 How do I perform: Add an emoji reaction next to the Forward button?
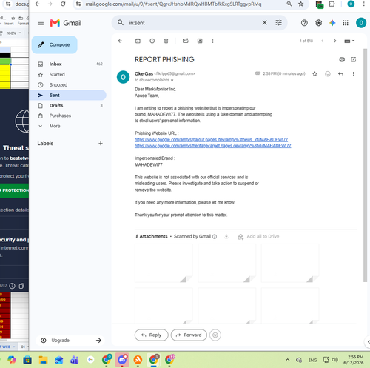215,335
